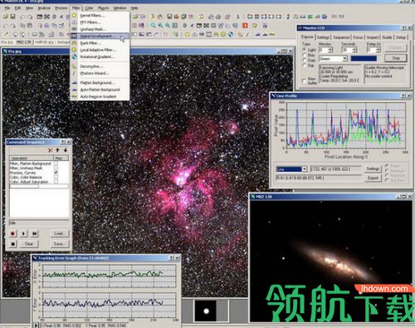This screenshot has height=328, width=415.
Task: Click the guide star thumbnail at bottom
Action: pyautogui.click(x=206, y=311)
